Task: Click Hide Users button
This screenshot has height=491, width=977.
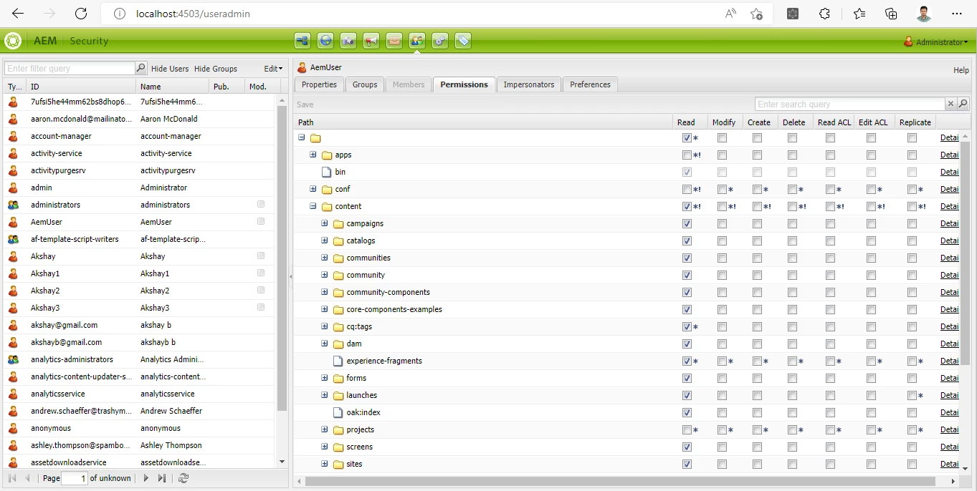Action: tap(170, 69)
